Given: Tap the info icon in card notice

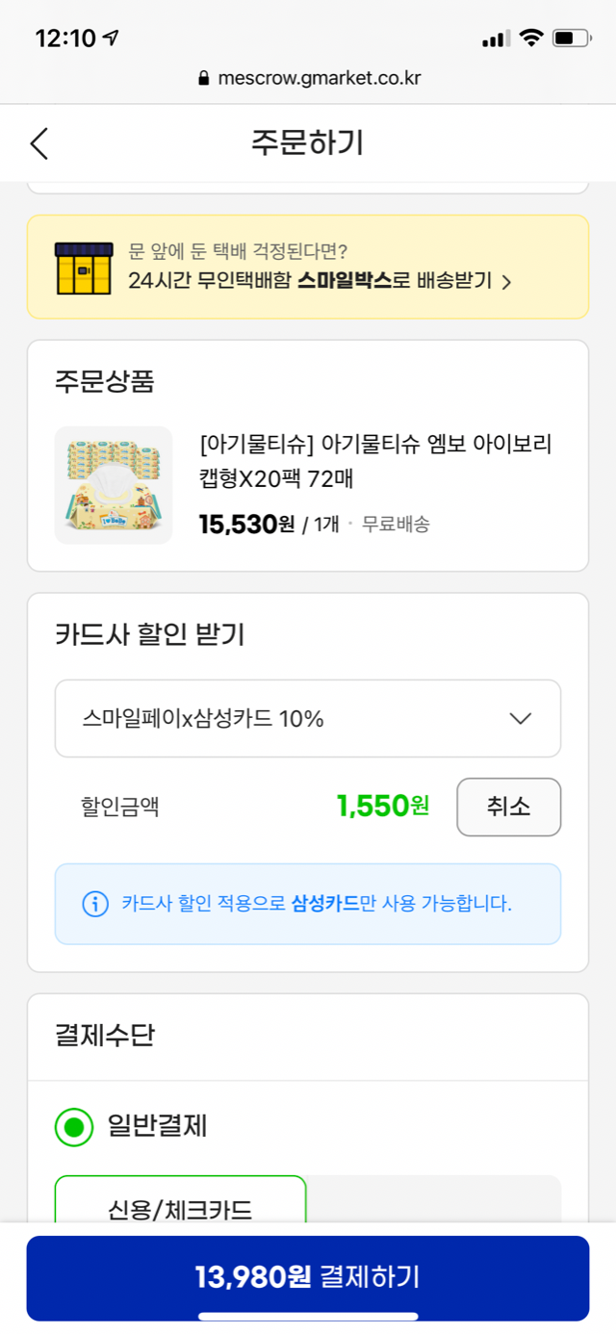Looking at the screenshot, I should (x=95, y=904).
